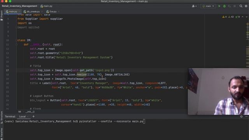
Task: Click the Stop process square icon
Action: pyautogui.click(x=235, y=6)
